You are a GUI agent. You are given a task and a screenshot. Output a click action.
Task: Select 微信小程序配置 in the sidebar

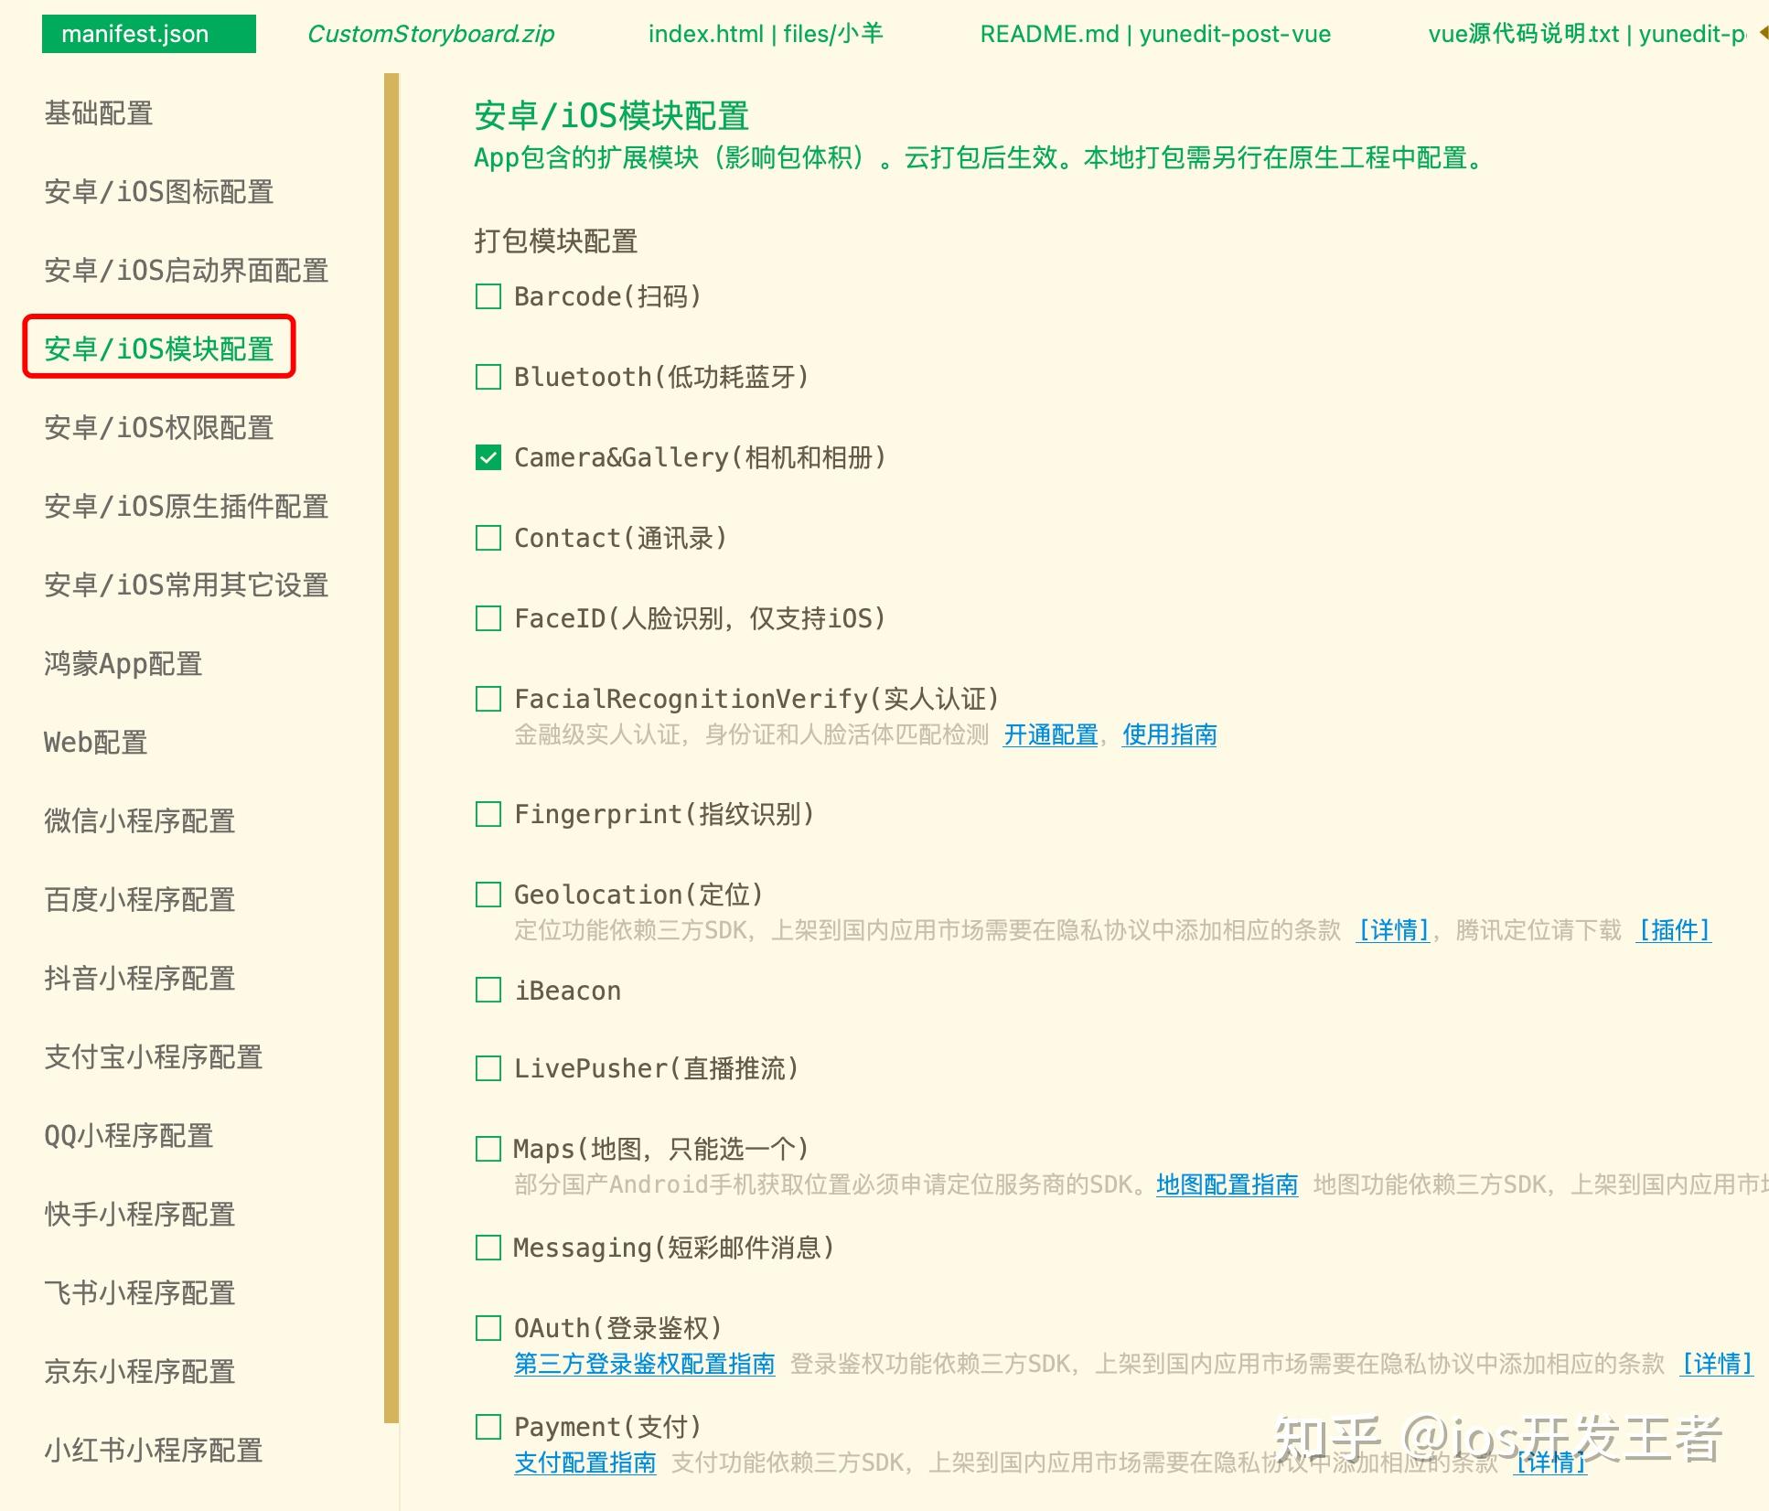pyautogui.click(x=139, y=821)
